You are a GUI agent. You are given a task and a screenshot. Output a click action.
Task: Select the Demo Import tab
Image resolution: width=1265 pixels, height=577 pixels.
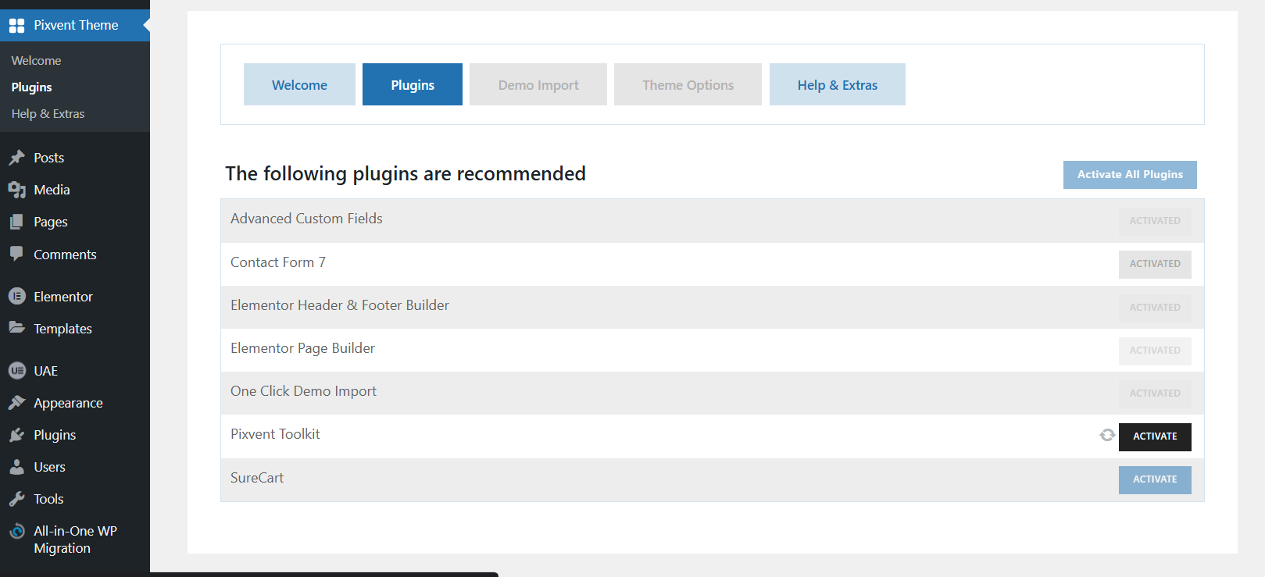click(538, 85)
